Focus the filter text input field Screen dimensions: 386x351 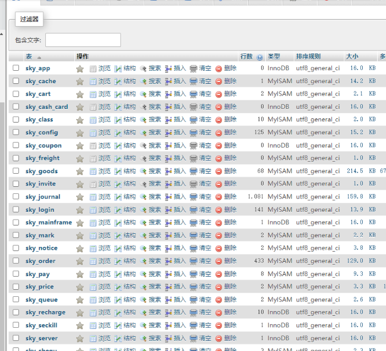click(x=83, y=40)
